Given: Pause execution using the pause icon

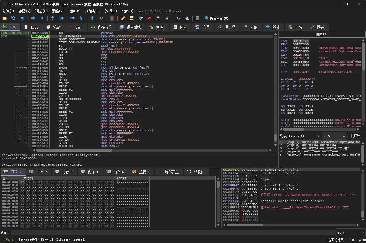Looking at the screenshot, I should 42,18.
